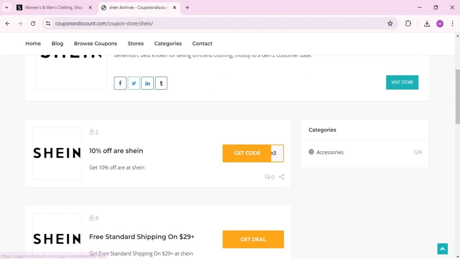Open share options for 10% off coupon

(x=282, y=177)
